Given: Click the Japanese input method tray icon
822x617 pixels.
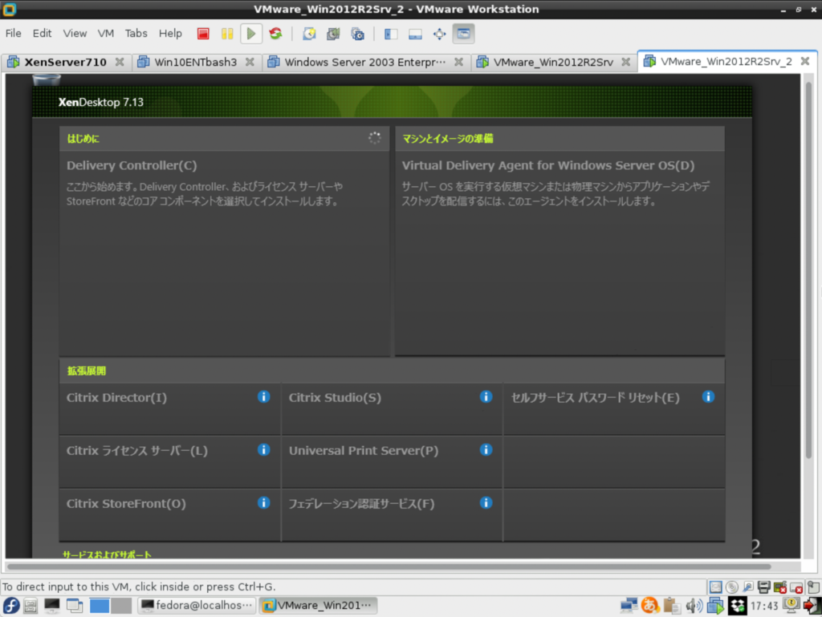Looking at the screenshot, I should click(x=650, y=606).
